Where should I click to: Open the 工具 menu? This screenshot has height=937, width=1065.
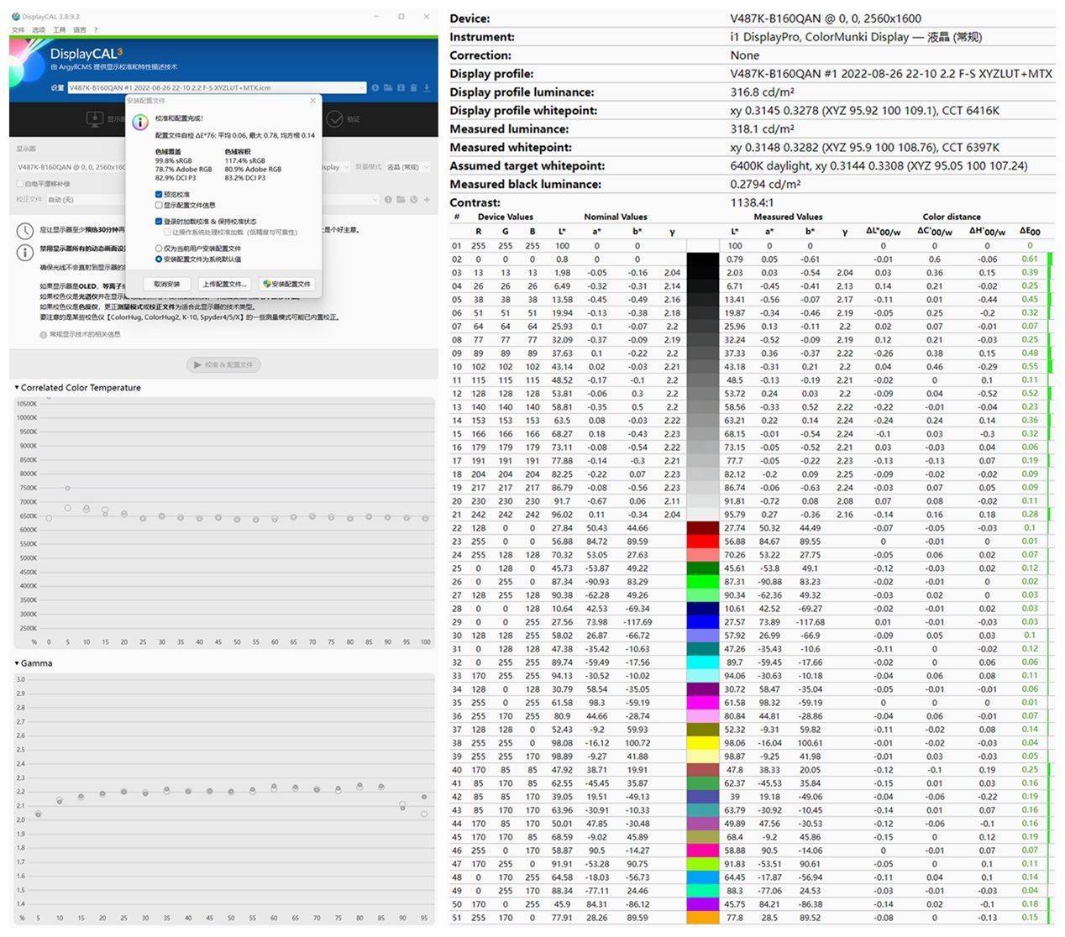tap(59, 29)
